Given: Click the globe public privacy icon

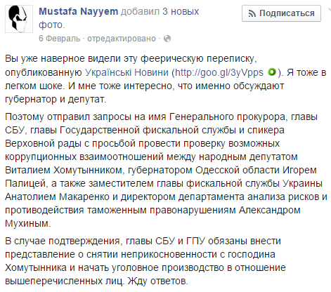Looking at the screenshot, I should click(x=167, y=39).
